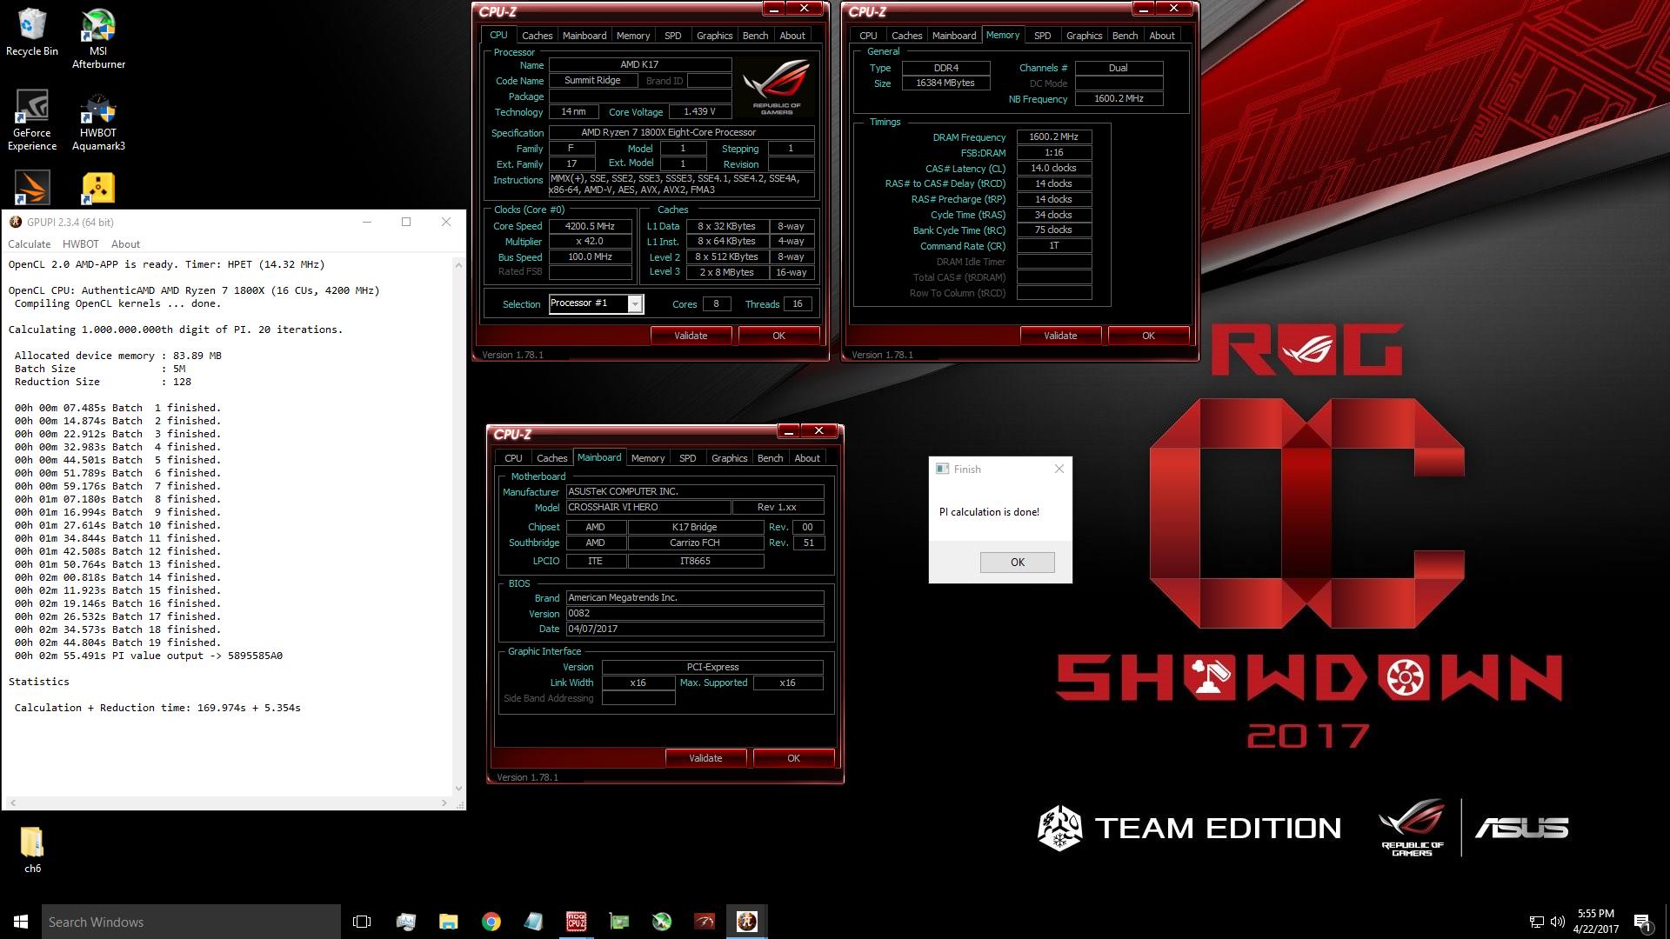
Task: Launch the MSI Afterburner desktop shortcut
Action: pos(98,39)
